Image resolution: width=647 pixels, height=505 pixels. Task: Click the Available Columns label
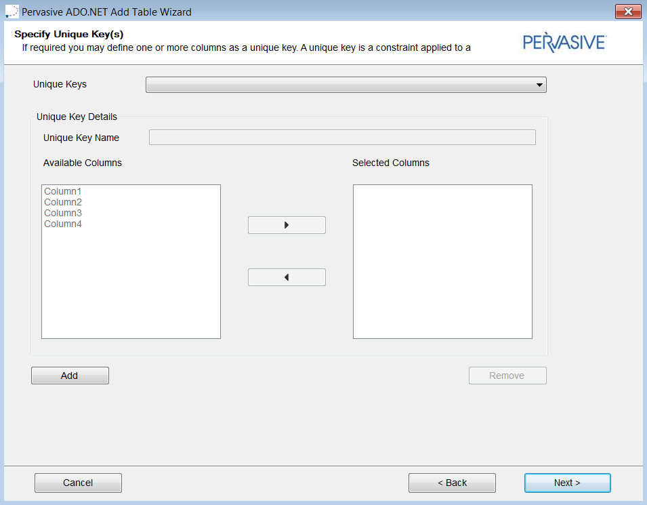pyautogui.click(x=83, y=163)
